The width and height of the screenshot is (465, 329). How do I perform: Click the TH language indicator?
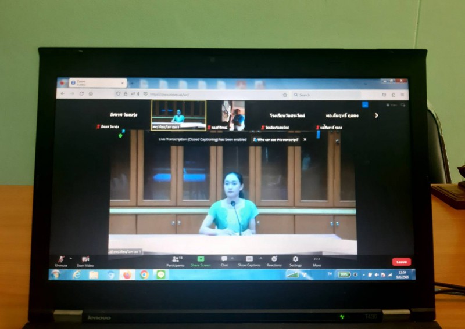(x=330, y=274)
